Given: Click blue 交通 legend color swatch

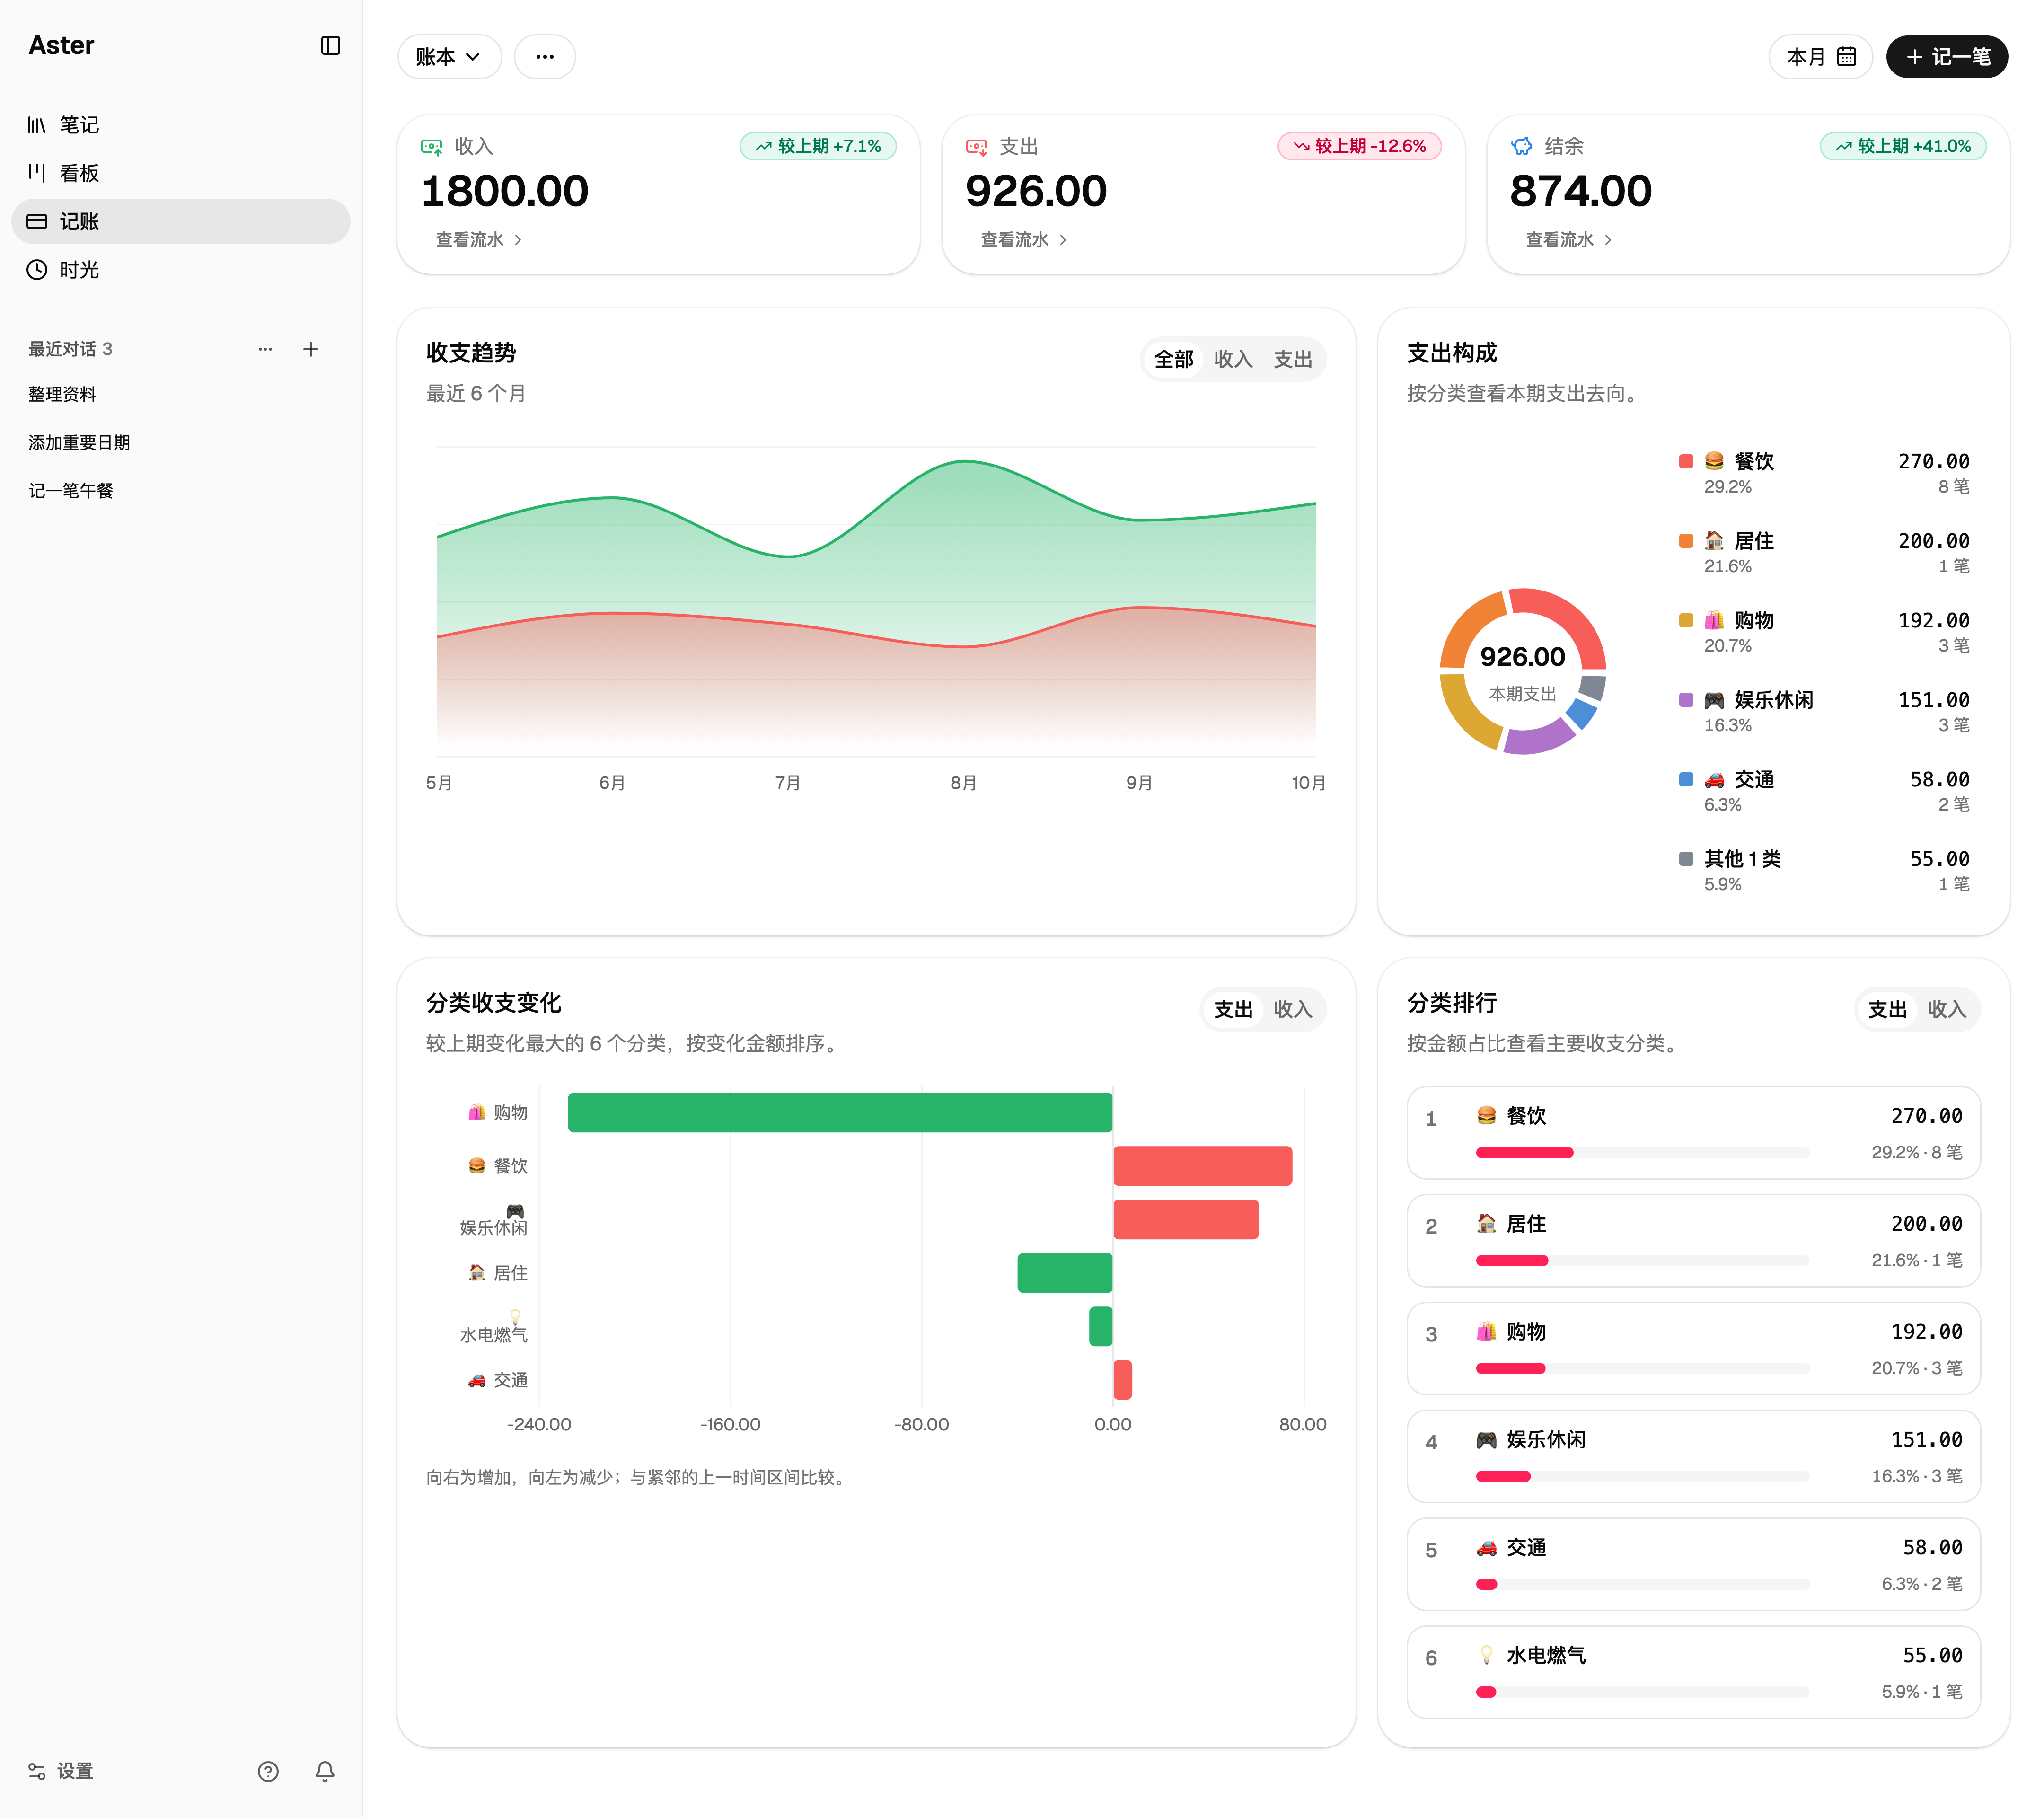Looking at the screenshot, I should point(1686,779).
